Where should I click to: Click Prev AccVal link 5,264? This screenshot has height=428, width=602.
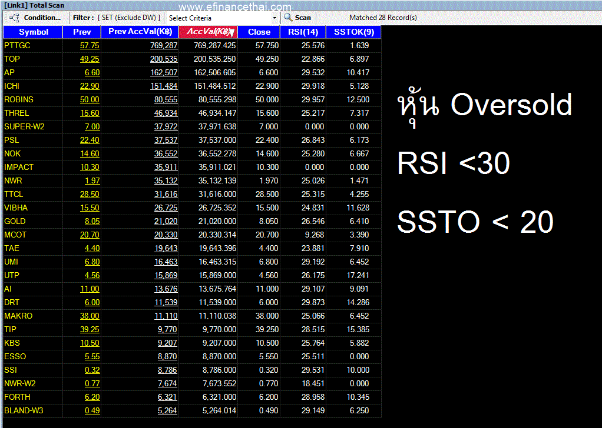(167, 410)
